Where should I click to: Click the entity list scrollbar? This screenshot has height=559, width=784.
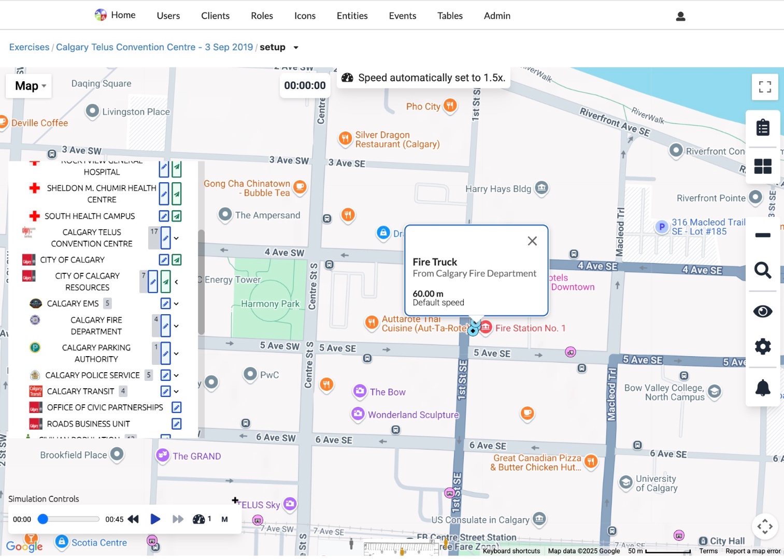201,282
